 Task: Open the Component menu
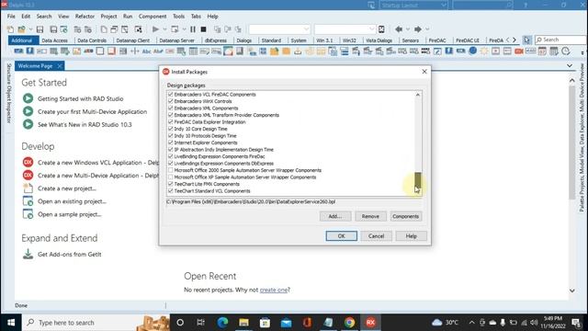[x=153, y=17]
